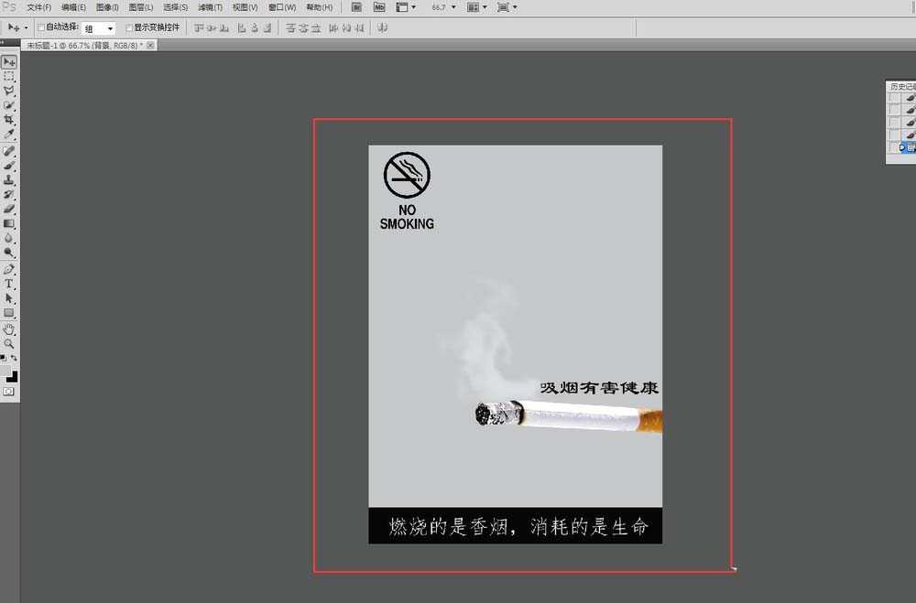The height and width of the screenshot is (603, 916).
Task: Activate the Crop tool
Action: [x=10, y=121]
